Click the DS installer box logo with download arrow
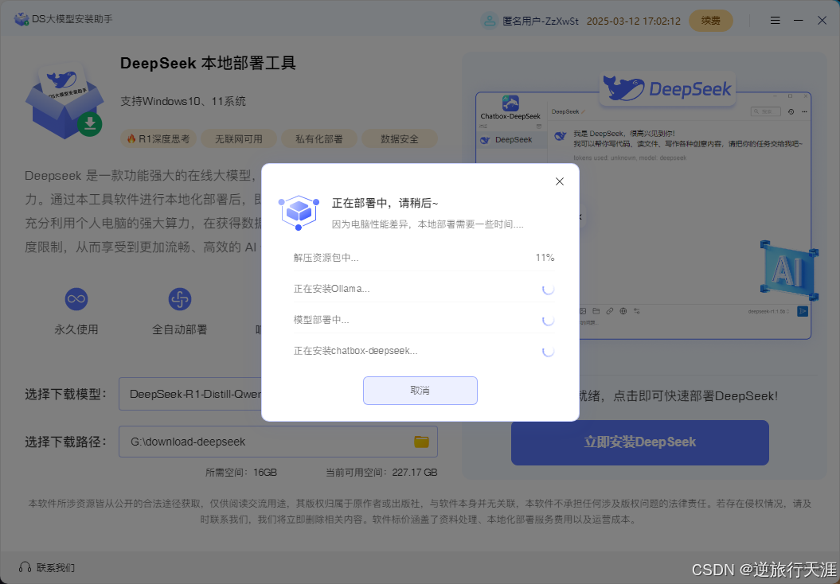 [x=64, y=100]
